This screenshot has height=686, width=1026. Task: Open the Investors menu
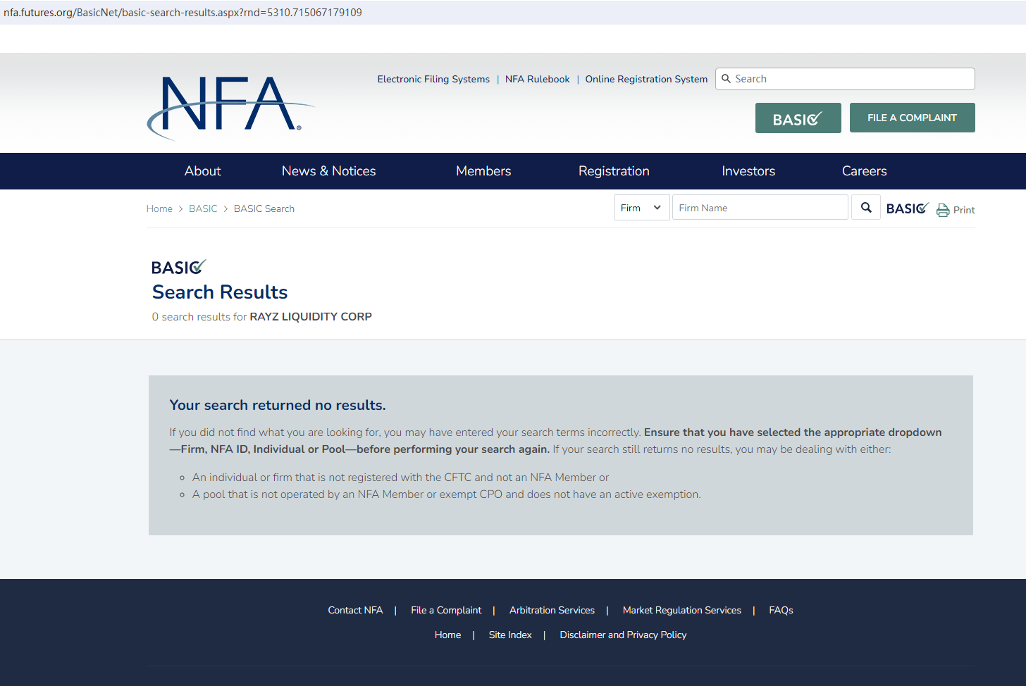[748, 171]
